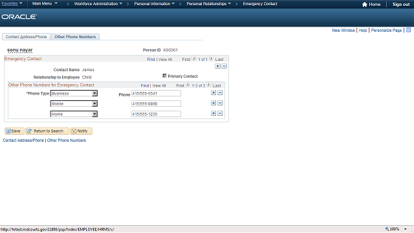Show previous emergency contact row arrow

(x=194, y=59)
